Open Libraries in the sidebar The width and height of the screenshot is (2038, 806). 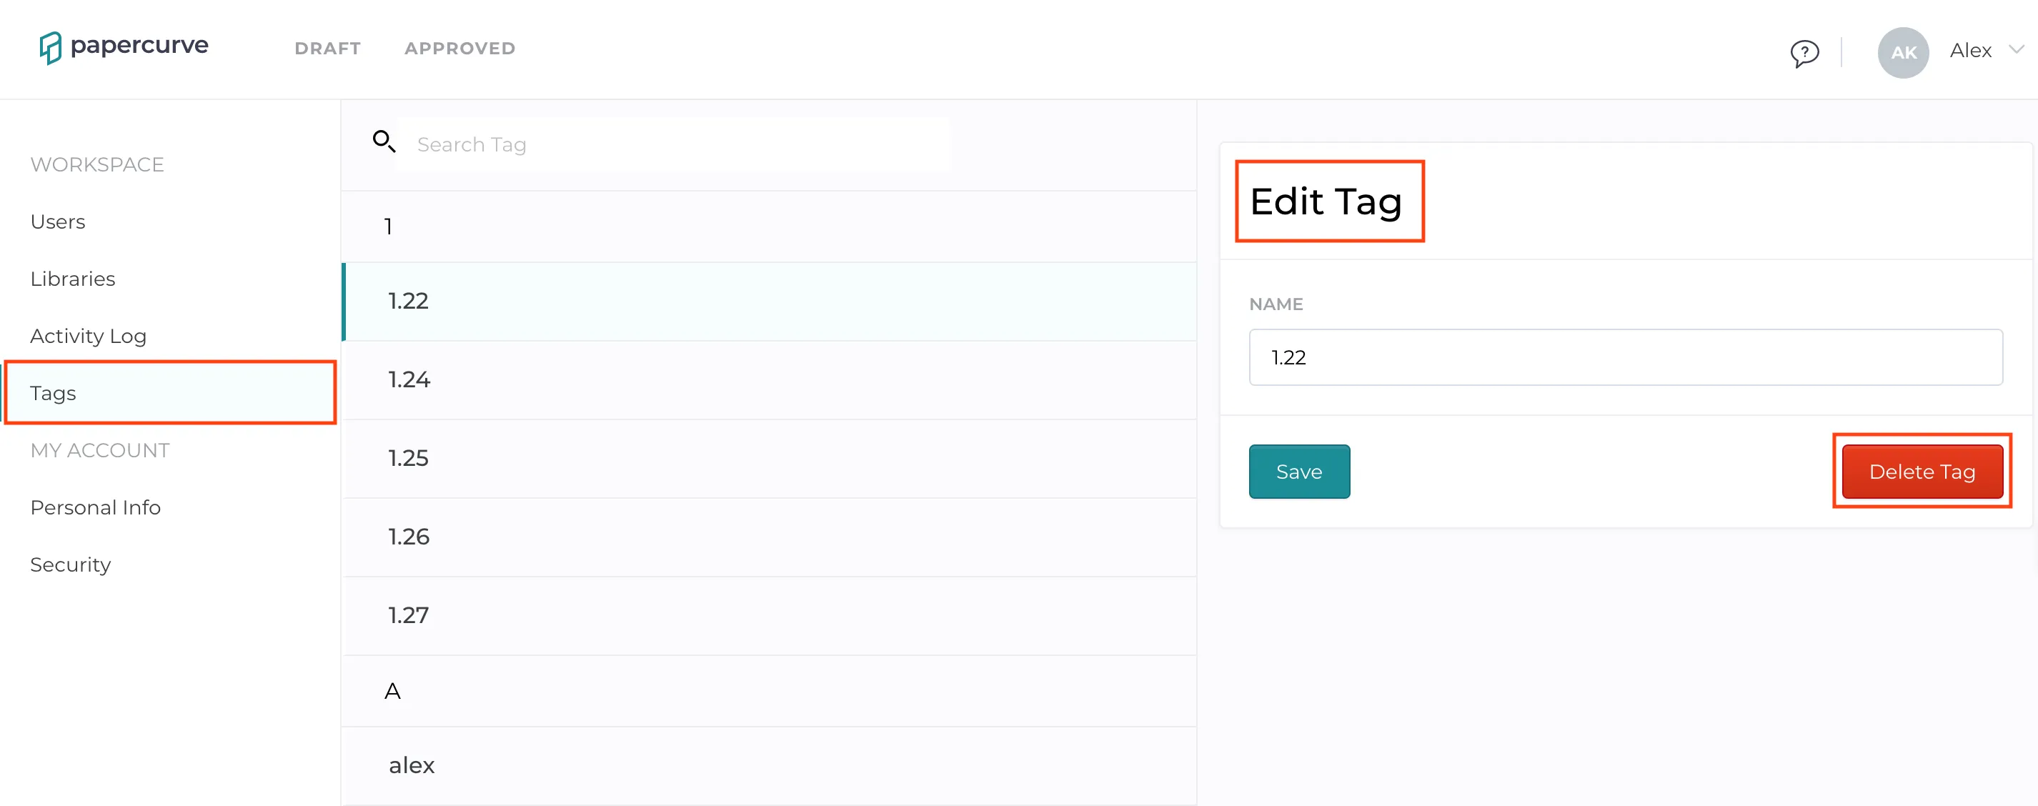pos(73,279)
